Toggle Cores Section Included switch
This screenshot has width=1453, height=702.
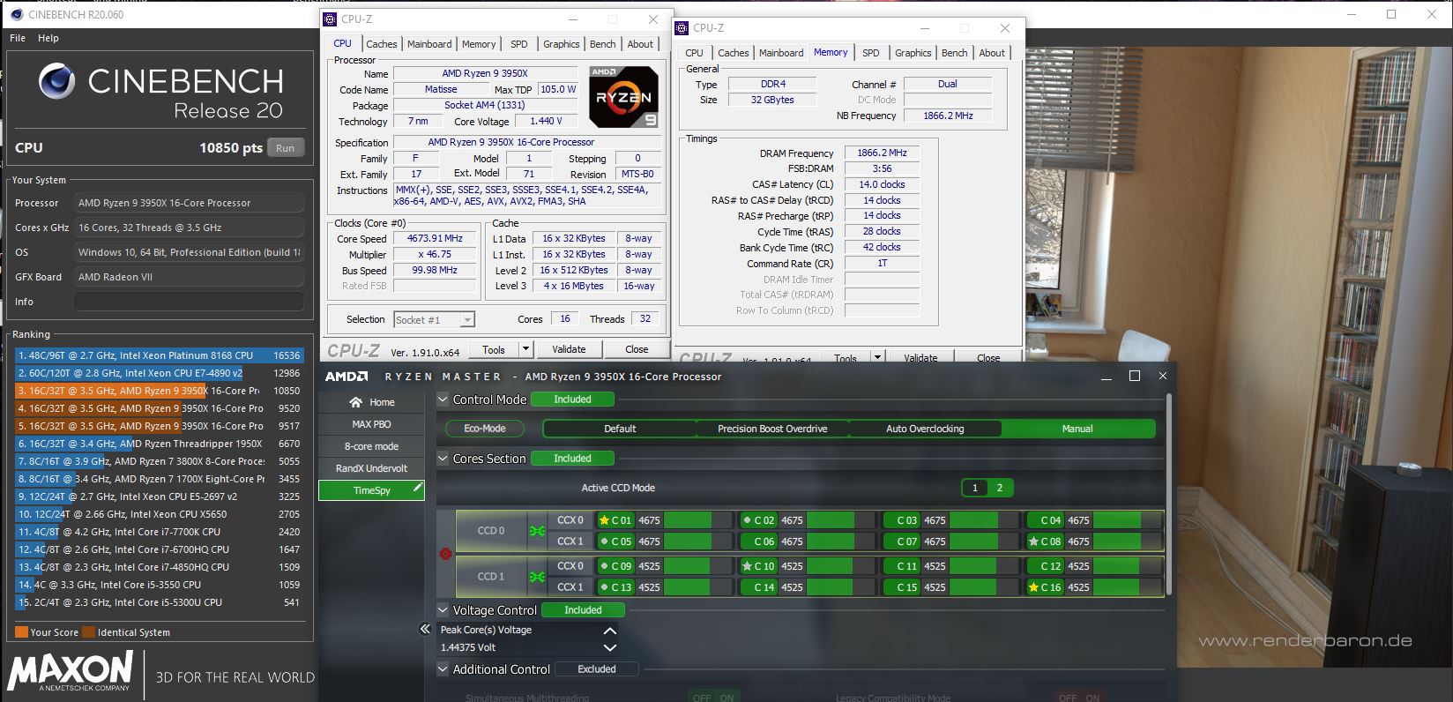572,459
